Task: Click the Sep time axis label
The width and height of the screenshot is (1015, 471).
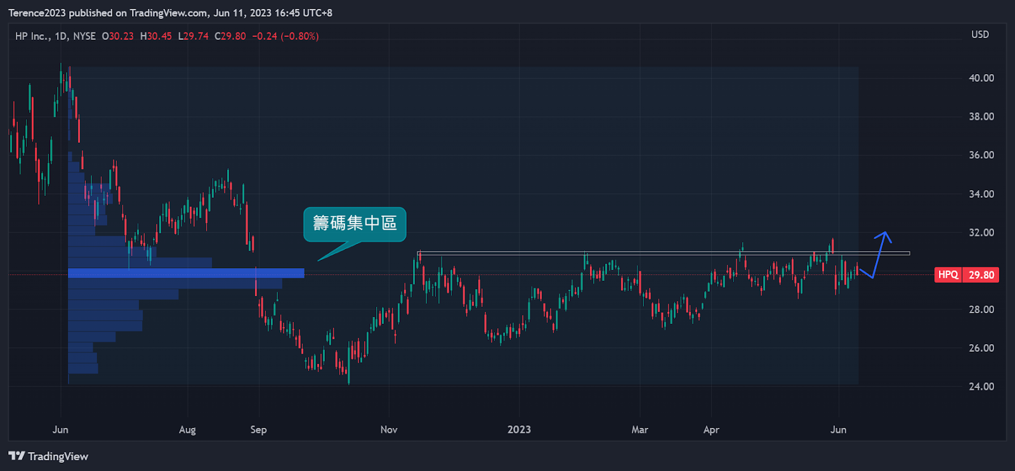Action: 258,430
